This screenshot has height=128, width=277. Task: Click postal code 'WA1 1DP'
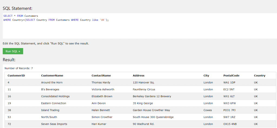(x=229, y=82)
